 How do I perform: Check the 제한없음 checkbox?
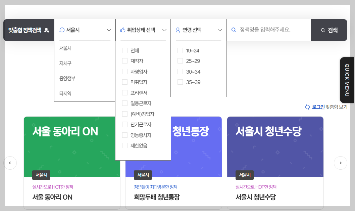(125, 145)
